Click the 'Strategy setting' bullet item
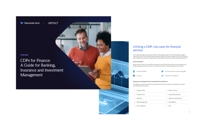This screenshot has height=131, width=210. point(141,90)
